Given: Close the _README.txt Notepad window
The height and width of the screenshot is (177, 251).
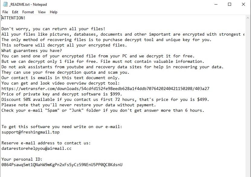Looking at the screenshot, I should point(243,4).
